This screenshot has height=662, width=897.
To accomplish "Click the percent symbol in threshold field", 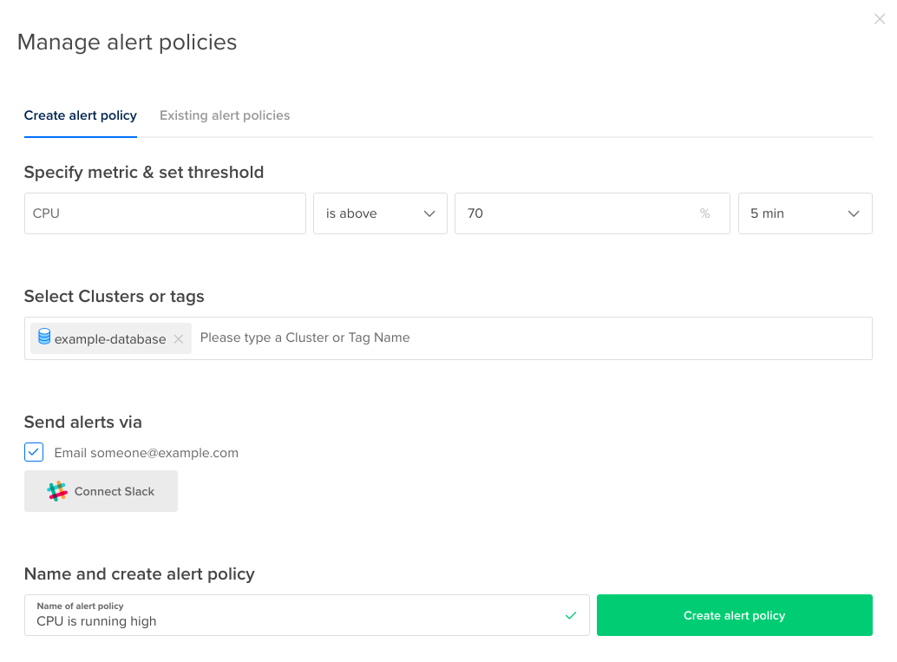I will click(704, 213).
